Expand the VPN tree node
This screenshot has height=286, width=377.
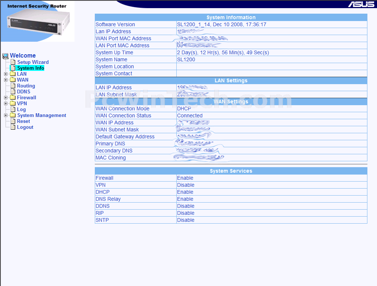point(6,103)
